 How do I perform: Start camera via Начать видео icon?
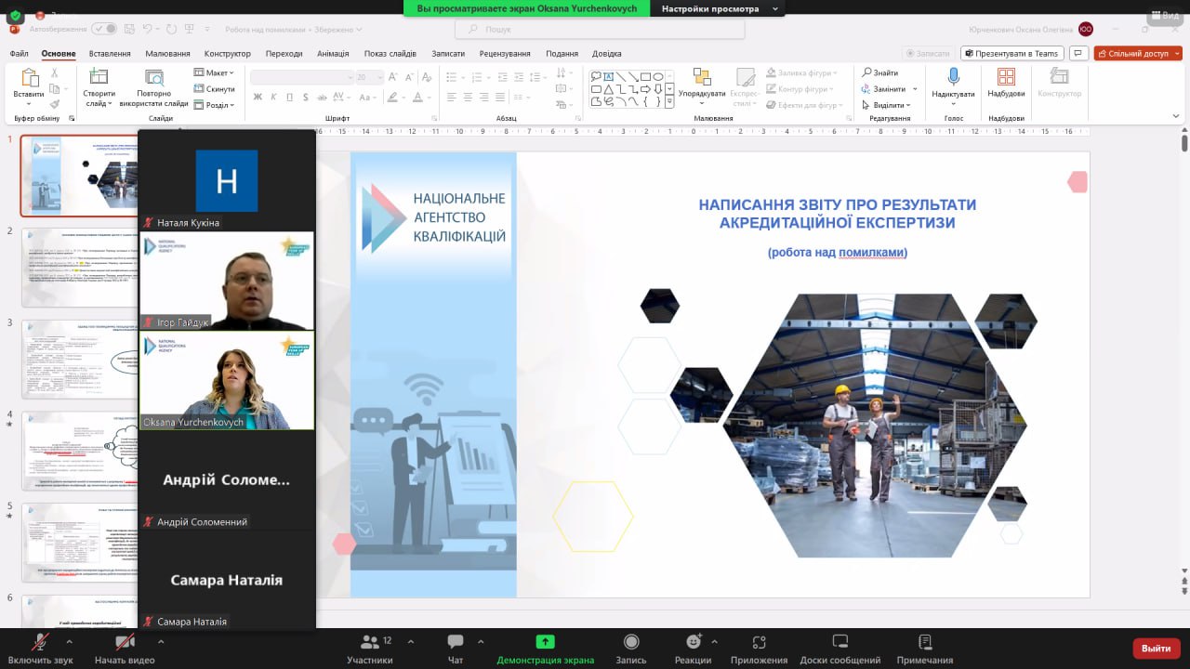point(125,642)
